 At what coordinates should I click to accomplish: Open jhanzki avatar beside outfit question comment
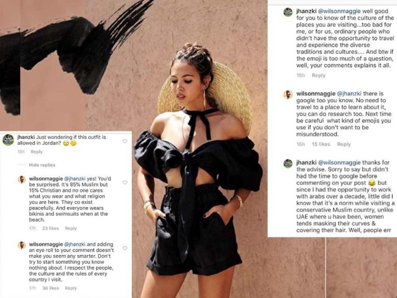click(x=8, y=140)
